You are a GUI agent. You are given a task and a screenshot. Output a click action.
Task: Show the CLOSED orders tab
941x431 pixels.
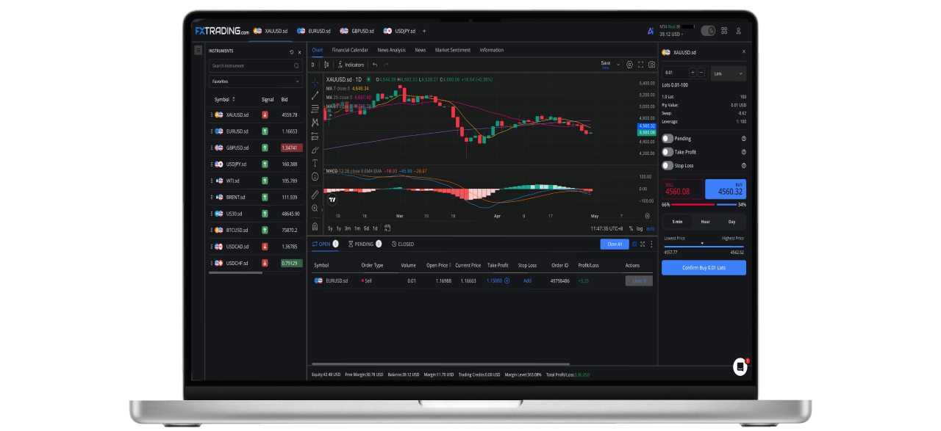403,244
